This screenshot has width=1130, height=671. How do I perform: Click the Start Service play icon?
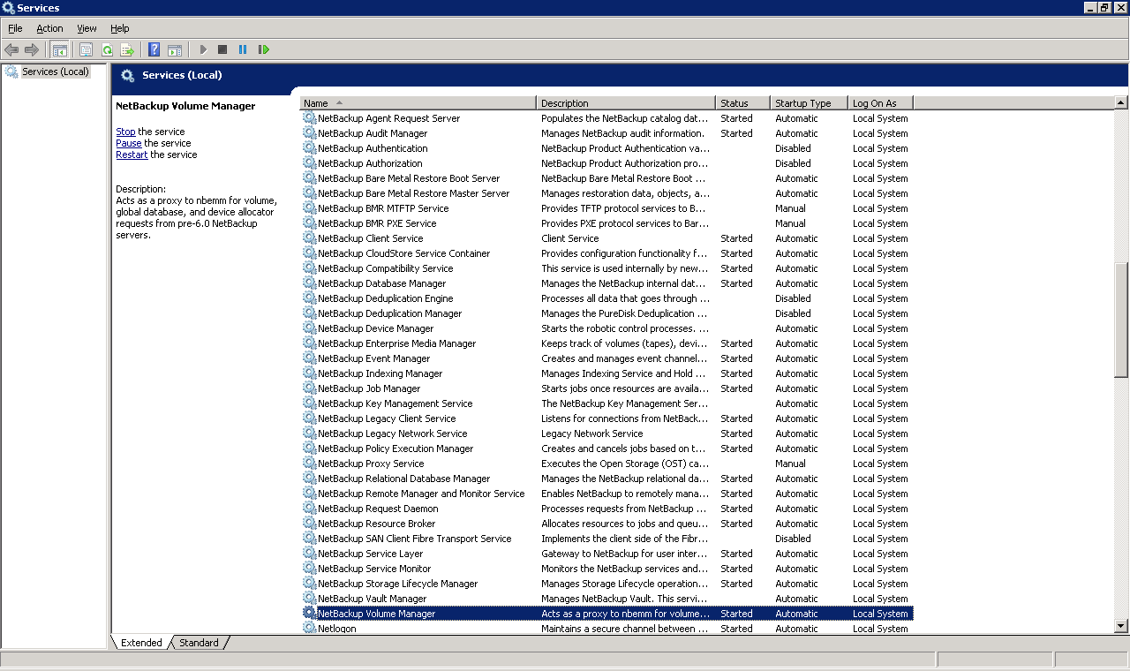203,49
